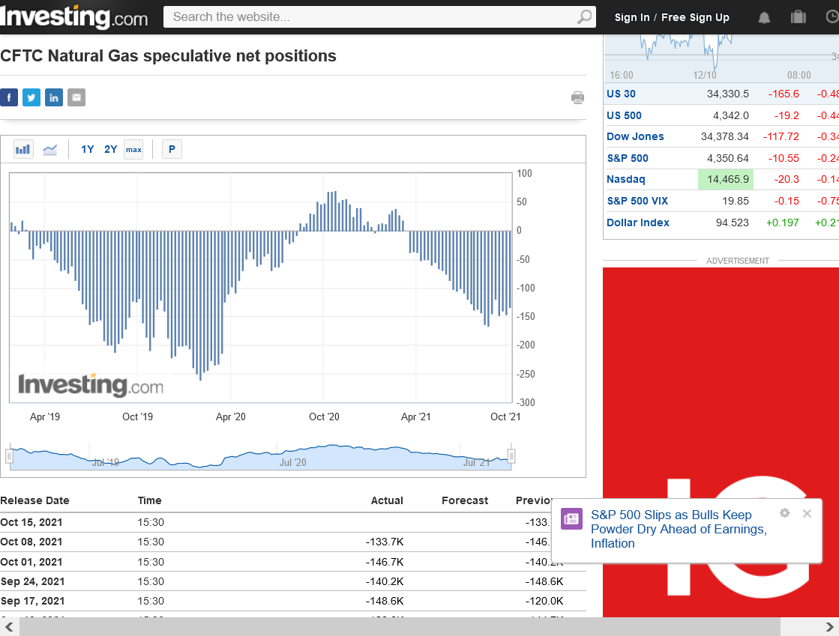The height and width of the screenshot is (636, 839).
Task: Open US 500 index link
Action: [624, 115]
